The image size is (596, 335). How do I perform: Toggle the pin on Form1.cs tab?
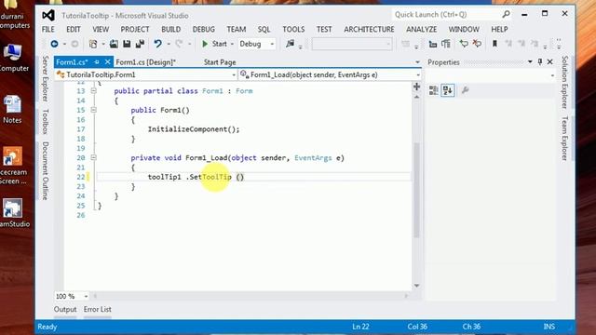[x=97, y=62]
